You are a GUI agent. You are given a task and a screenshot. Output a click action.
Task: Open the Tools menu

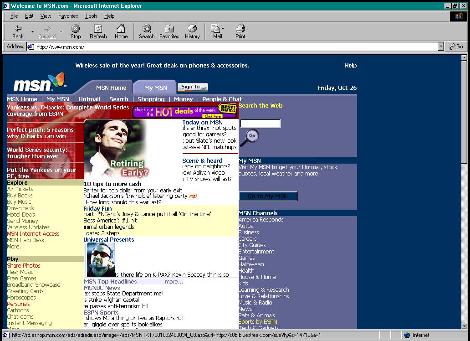click(x=91, y=16)
